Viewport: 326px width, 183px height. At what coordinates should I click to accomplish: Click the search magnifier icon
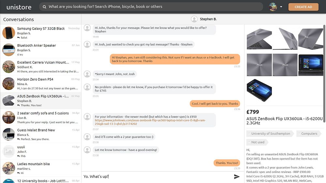pos(43,7)
